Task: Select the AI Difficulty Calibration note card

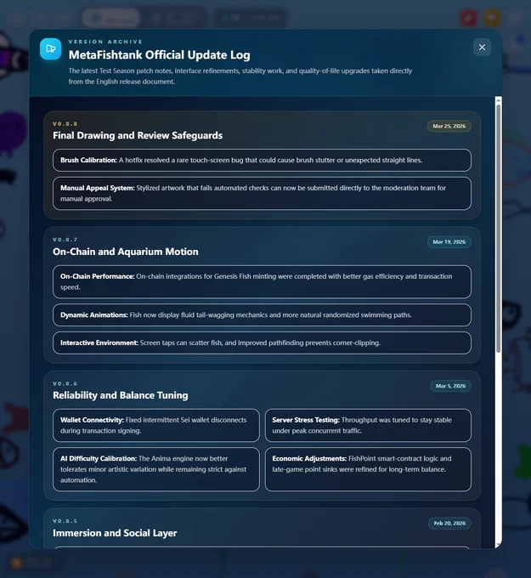Action: point(156,469)
